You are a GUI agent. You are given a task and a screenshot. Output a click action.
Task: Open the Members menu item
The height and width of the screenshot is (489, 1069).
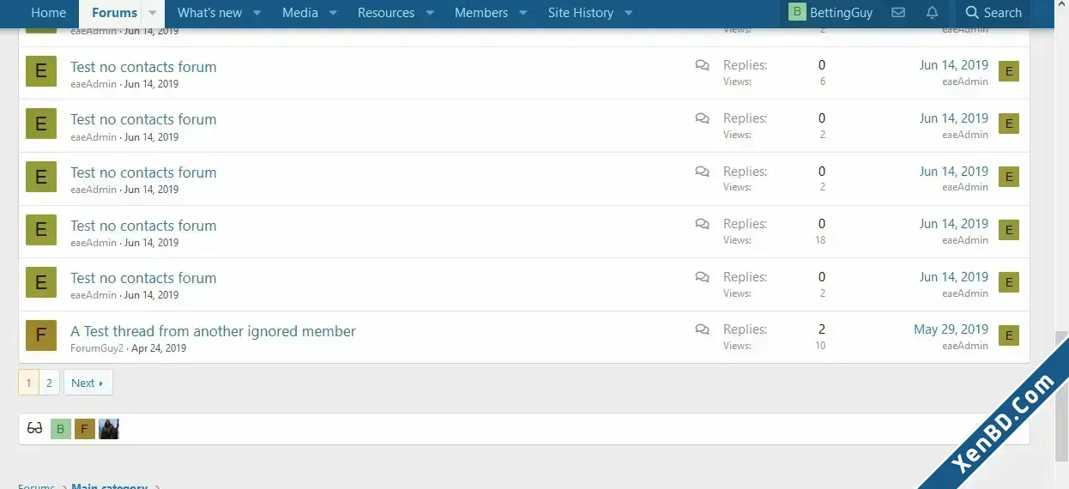pos(481,13)
